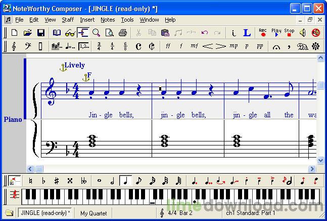Click the Lively tempo text
The height and width of the screenshot is (221, 327).
coord(75,65)
